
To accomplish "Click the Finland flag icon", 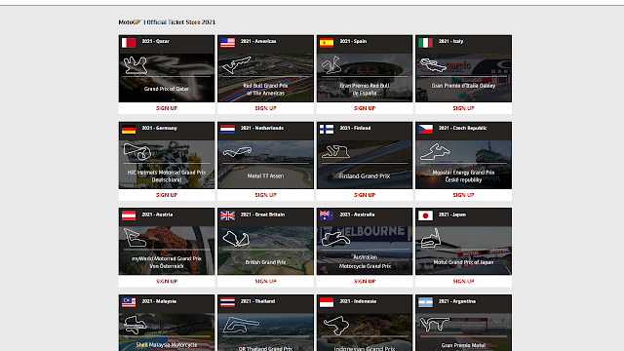I will 327,130.
